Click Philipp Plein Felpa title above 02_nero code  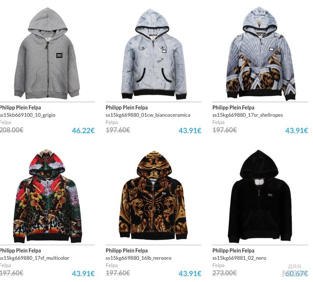coord(233,251)
